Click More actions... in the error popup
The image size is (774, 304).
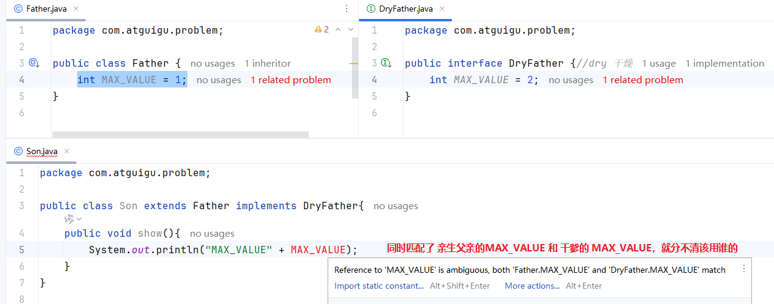point(532,286)
